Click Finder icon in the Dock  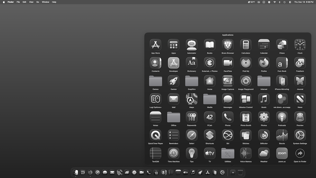[x=76, y=172]
